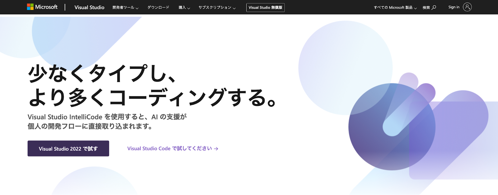498x195 pixels.
Task: Open the Visual Studio home link
Action: (89, 7)
